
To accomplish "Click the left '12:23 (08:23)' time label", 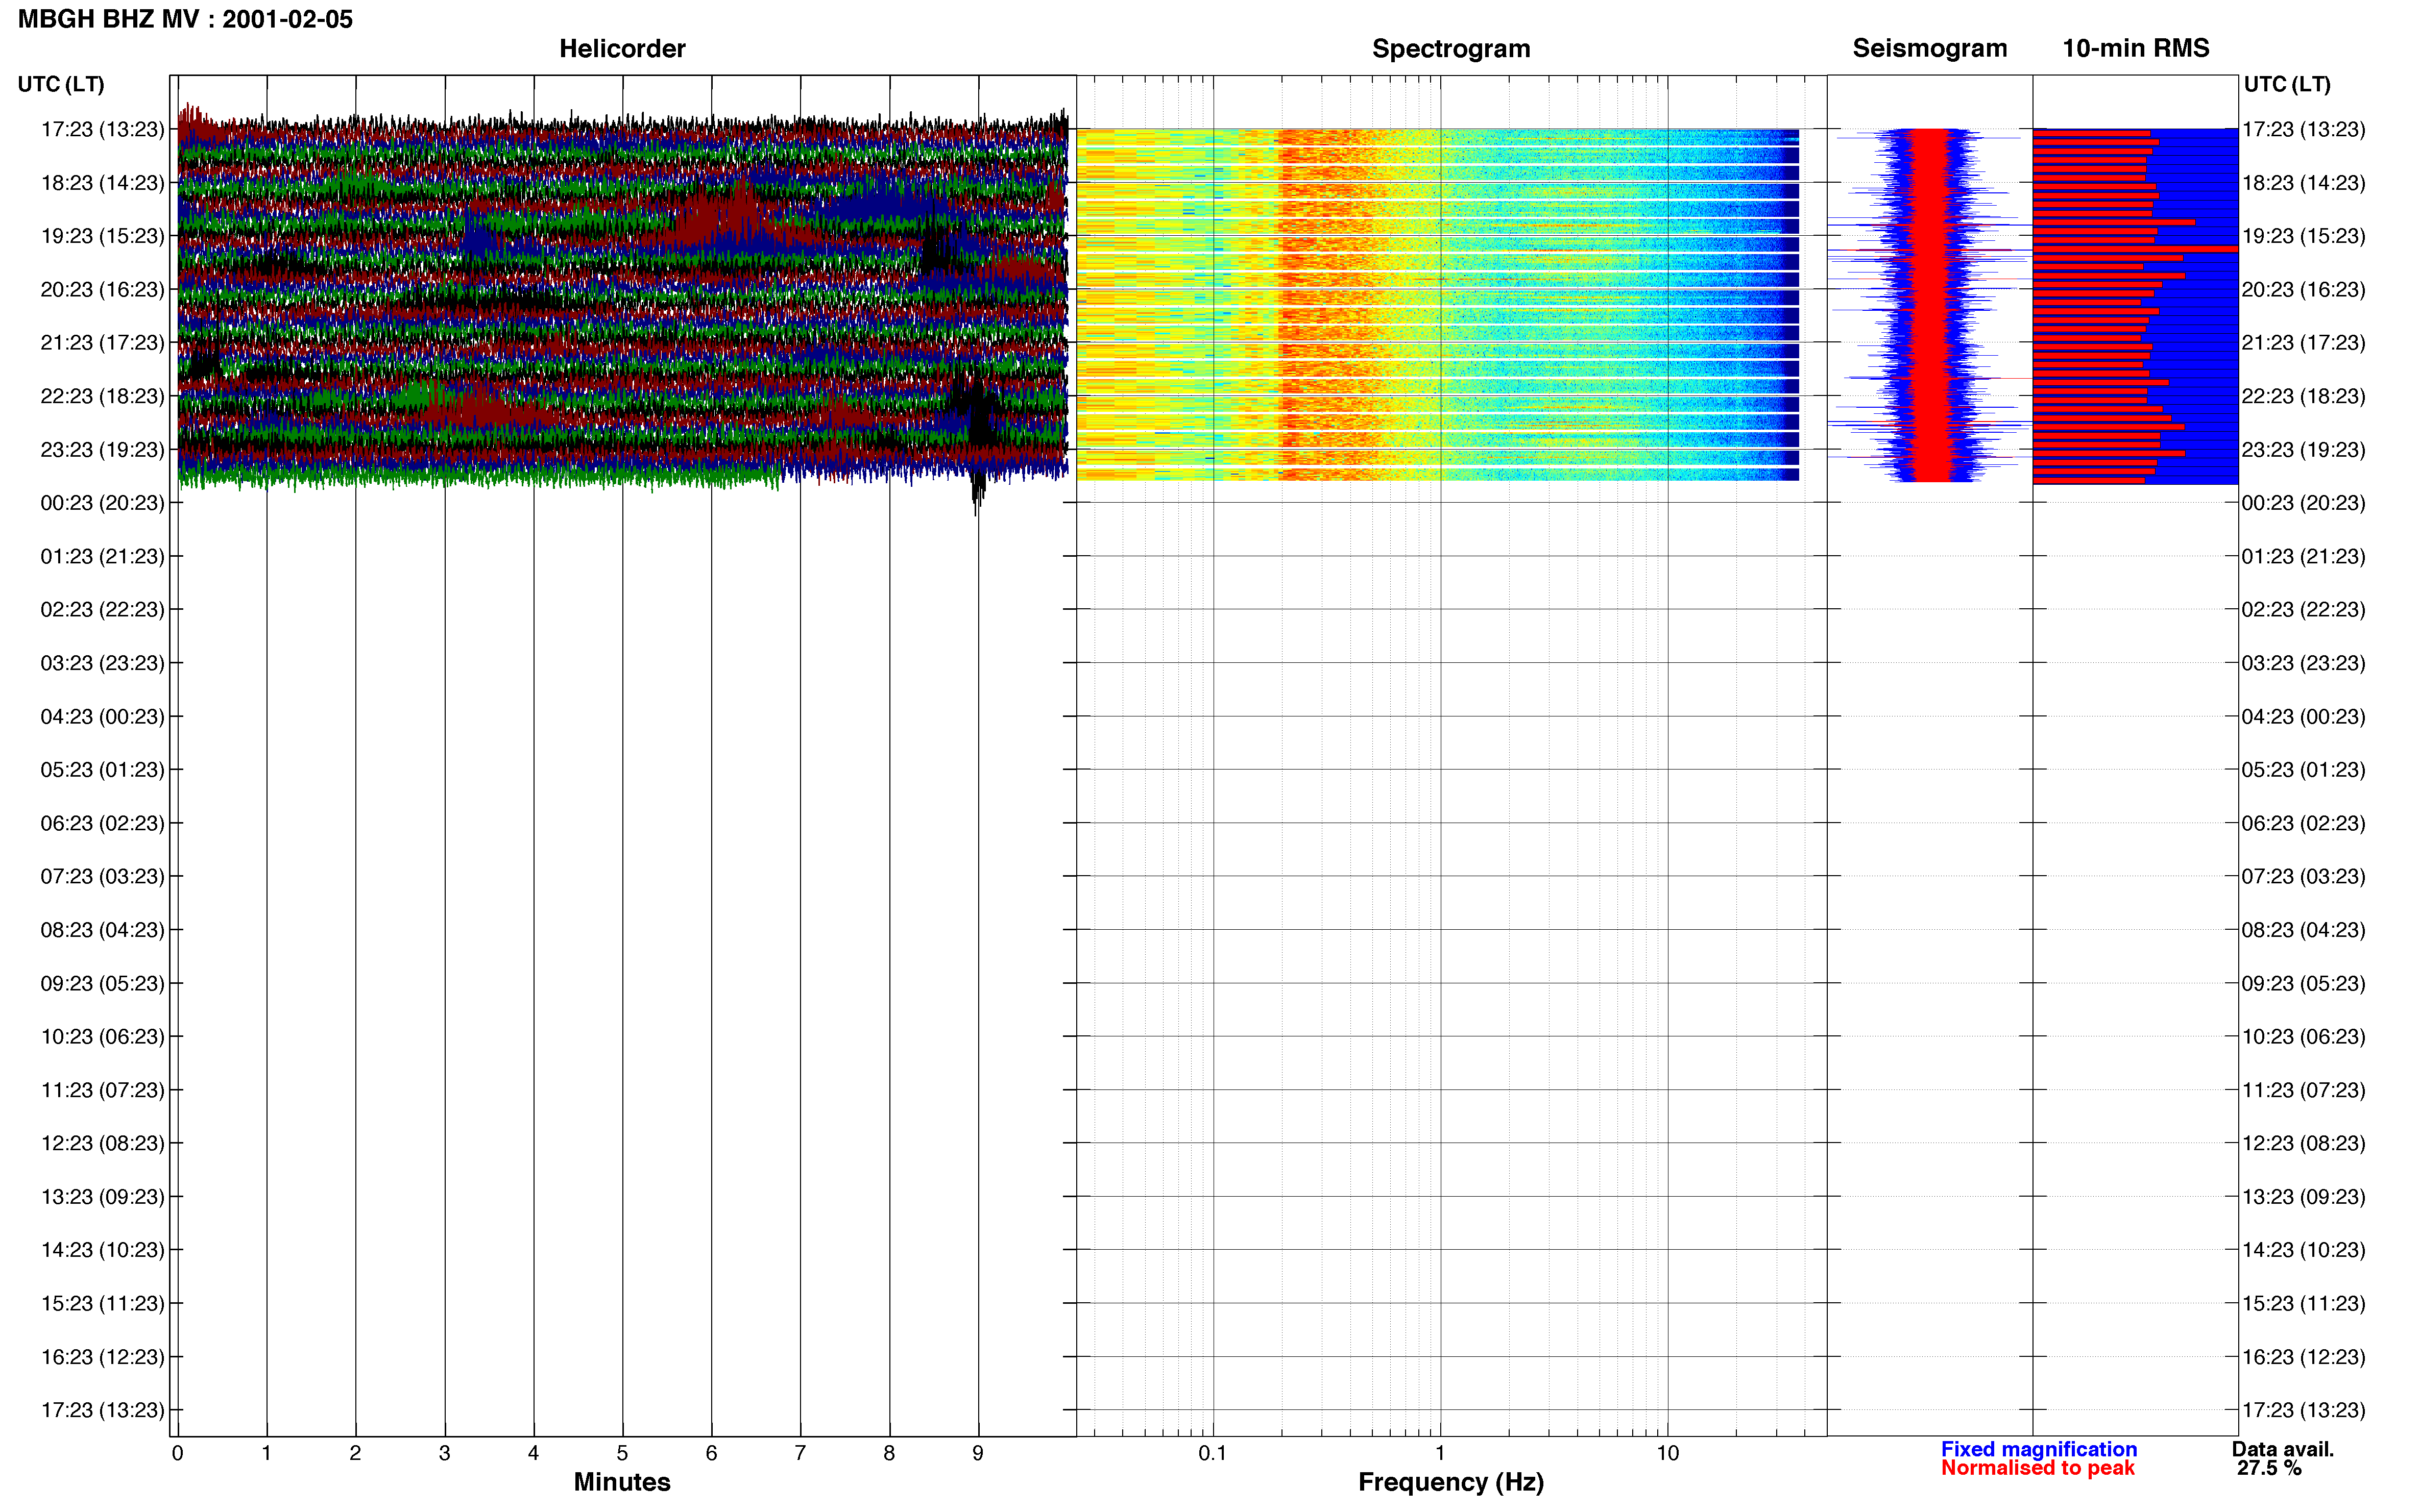I will [x=102, y=1143].
